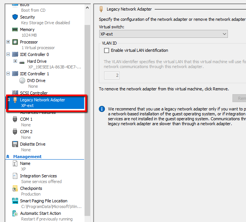Viewport: 246px width, 222px height.
Task: Open Integration Services settings
Action: (x=38, y=176)
